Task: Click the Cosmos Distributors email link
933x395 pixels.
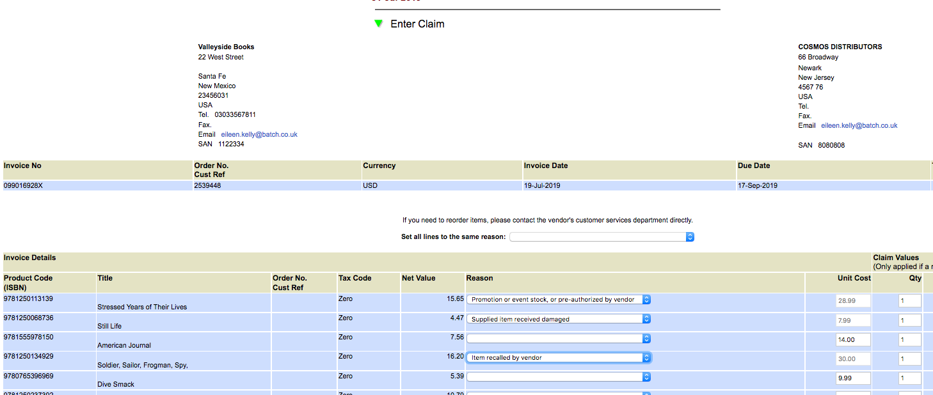Action: [859, 125]
